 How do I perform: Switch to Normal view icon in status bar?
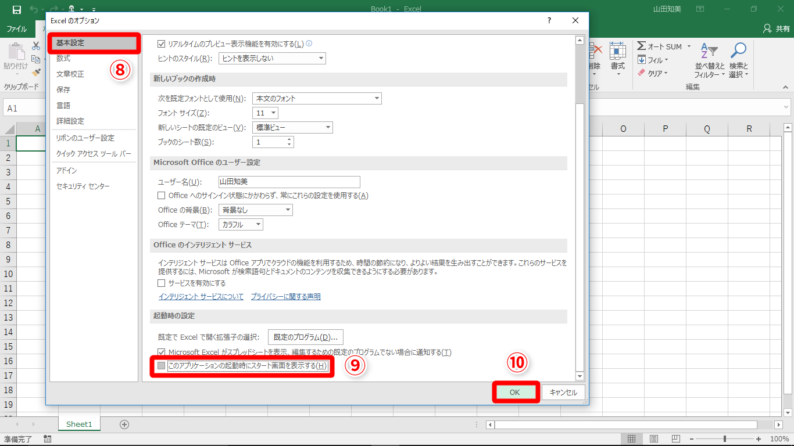click(631, 439)
